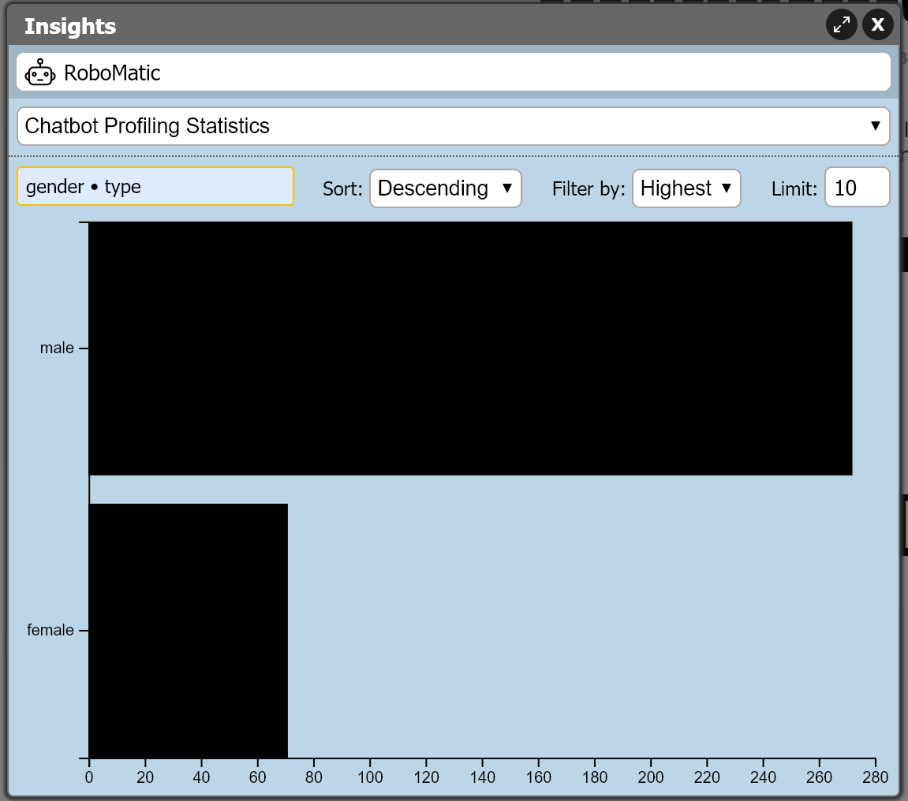The image size is (908, 801).
Task: Click the Filter by: label
Action: click(x=589, y=188)
